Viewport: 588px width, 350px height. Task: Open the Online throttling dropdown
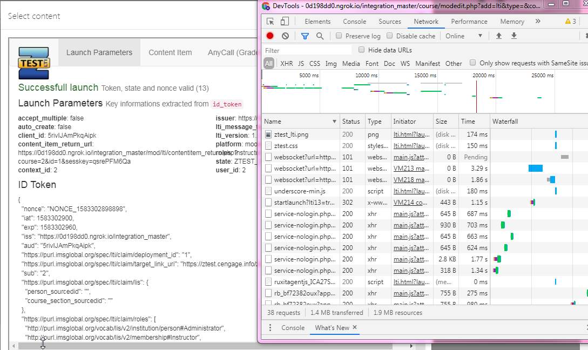point(463,36)
